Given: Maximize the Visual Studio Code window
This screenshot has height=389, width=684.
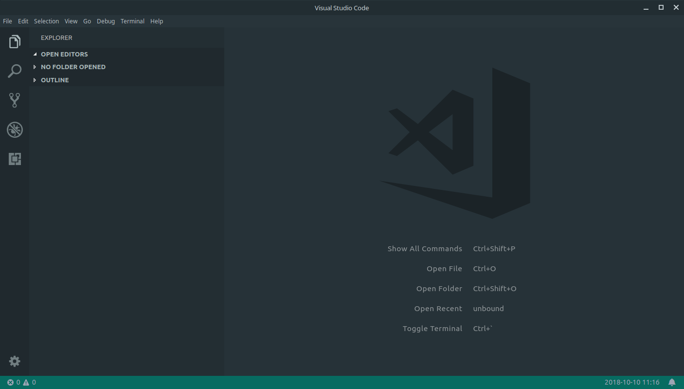Looking at the screenshot, I should click(x=661, y=7).
